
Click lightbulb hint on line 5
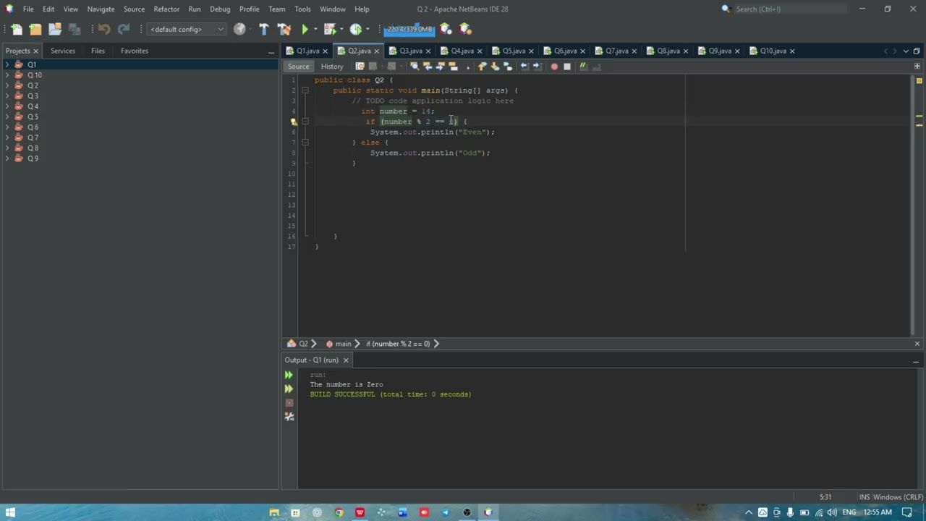[x=294, y=122]
